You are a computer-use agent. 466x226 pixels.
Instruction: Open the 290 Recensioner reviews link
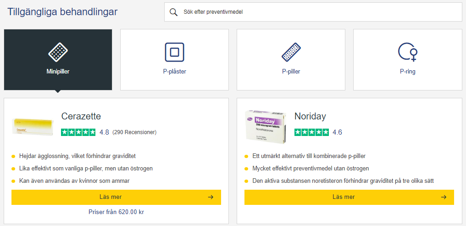134,132
